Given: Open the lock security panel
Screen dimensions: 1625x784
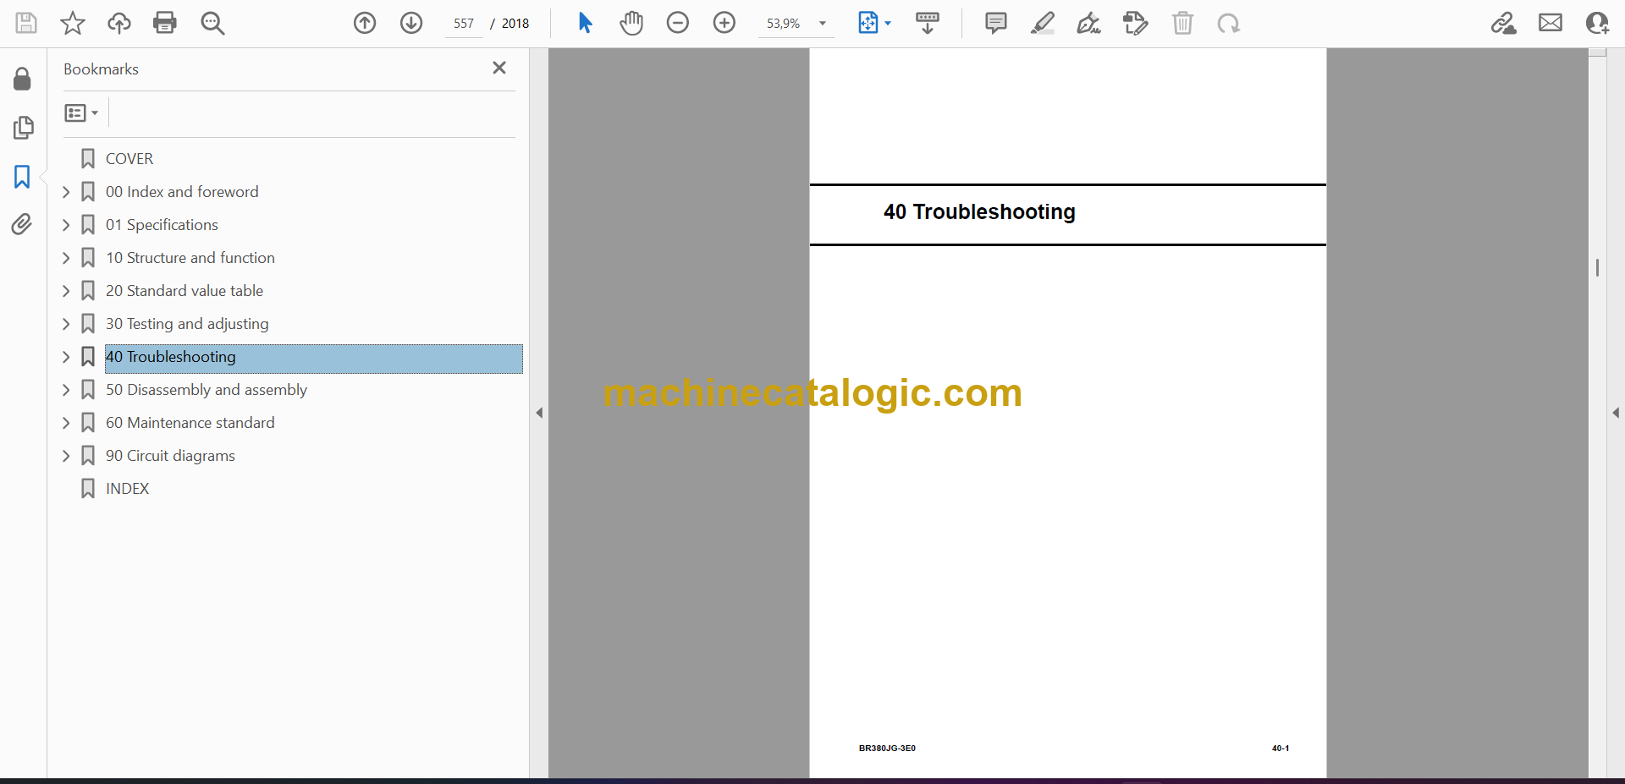Looking at the screenshot, I should tap(23, 79).
